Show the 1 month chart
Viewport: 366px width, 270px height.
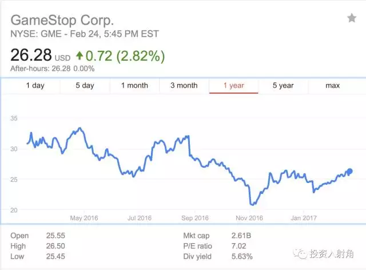pyautogui.click(x=134, y=86)
